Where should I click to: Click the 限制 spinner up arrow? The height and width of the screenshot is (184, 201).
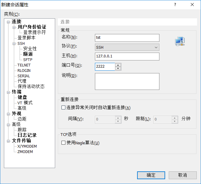[174, 118]
